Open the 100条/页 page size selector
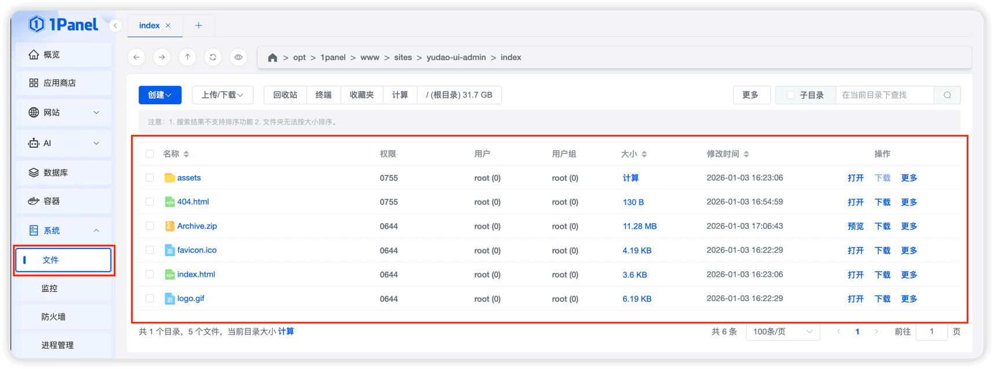994x369 pixels. [782, 332]
